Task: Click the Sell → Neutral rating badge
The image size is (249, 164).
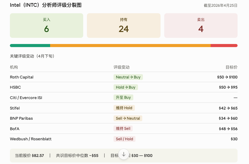Action: 128,118
